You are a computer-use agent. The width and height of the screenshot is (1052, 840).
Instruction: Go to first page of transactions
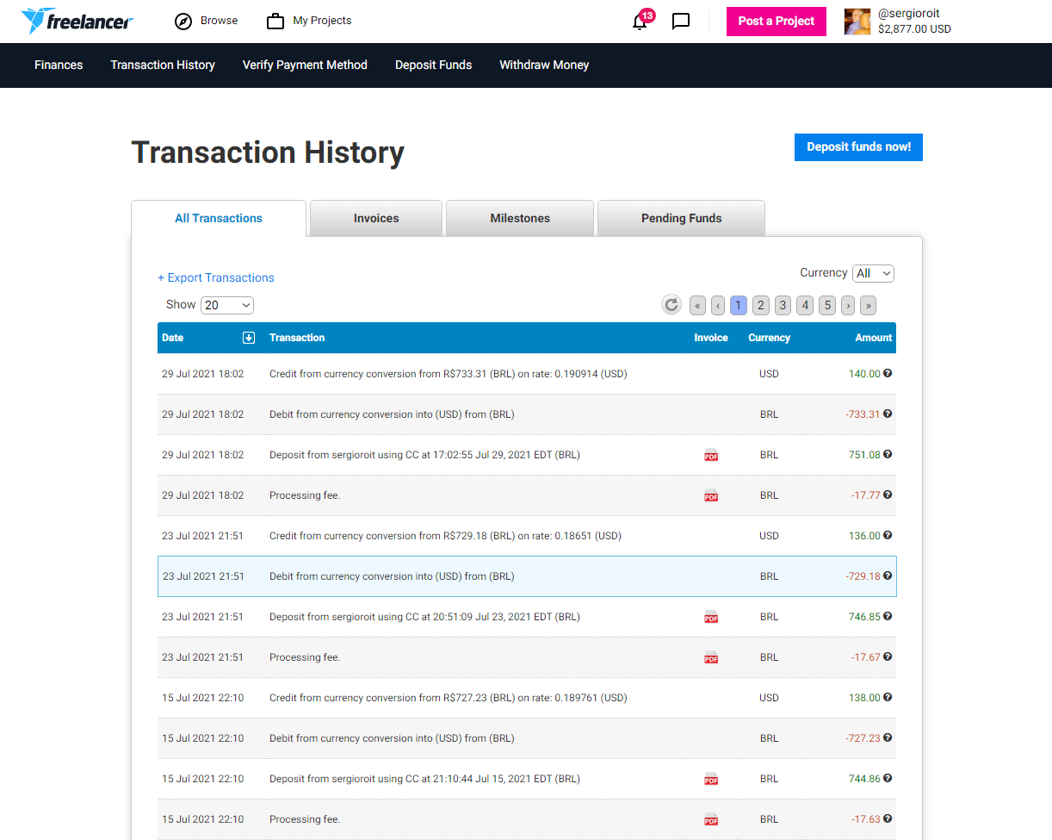pos(697,305)
